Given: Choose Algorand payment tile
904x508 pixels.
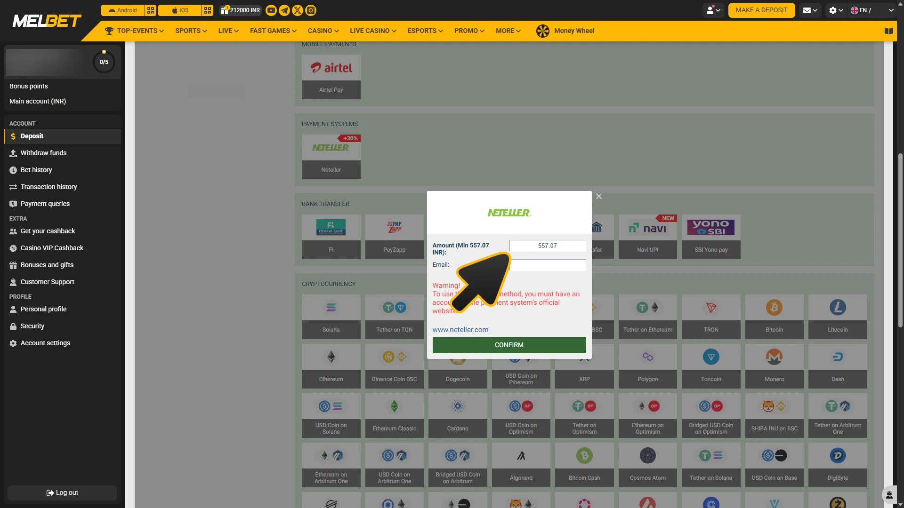Looking at the screenshot, I should (x=521, y=465).
